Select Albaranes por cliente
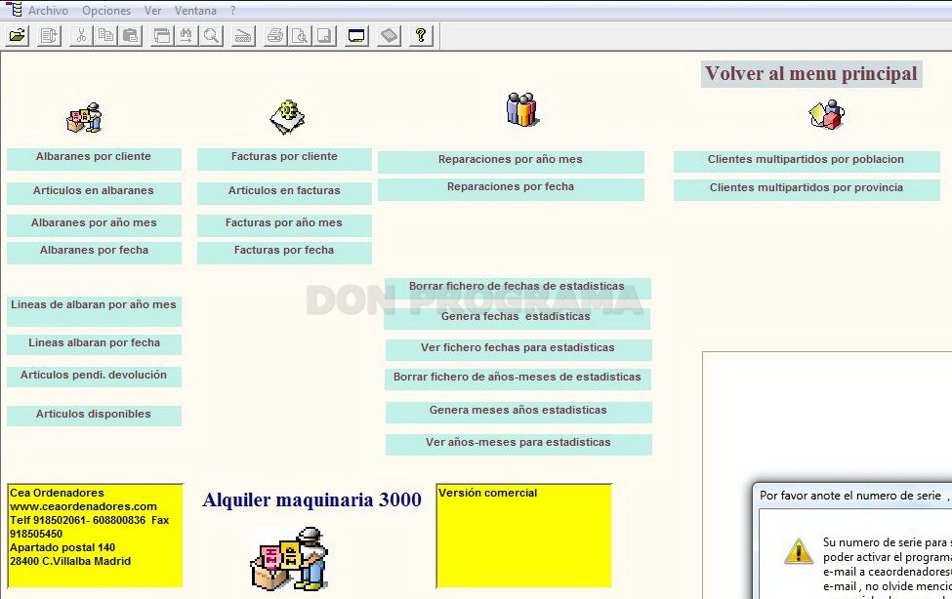This screenshot has width=952, height=599. coord(94,159)
